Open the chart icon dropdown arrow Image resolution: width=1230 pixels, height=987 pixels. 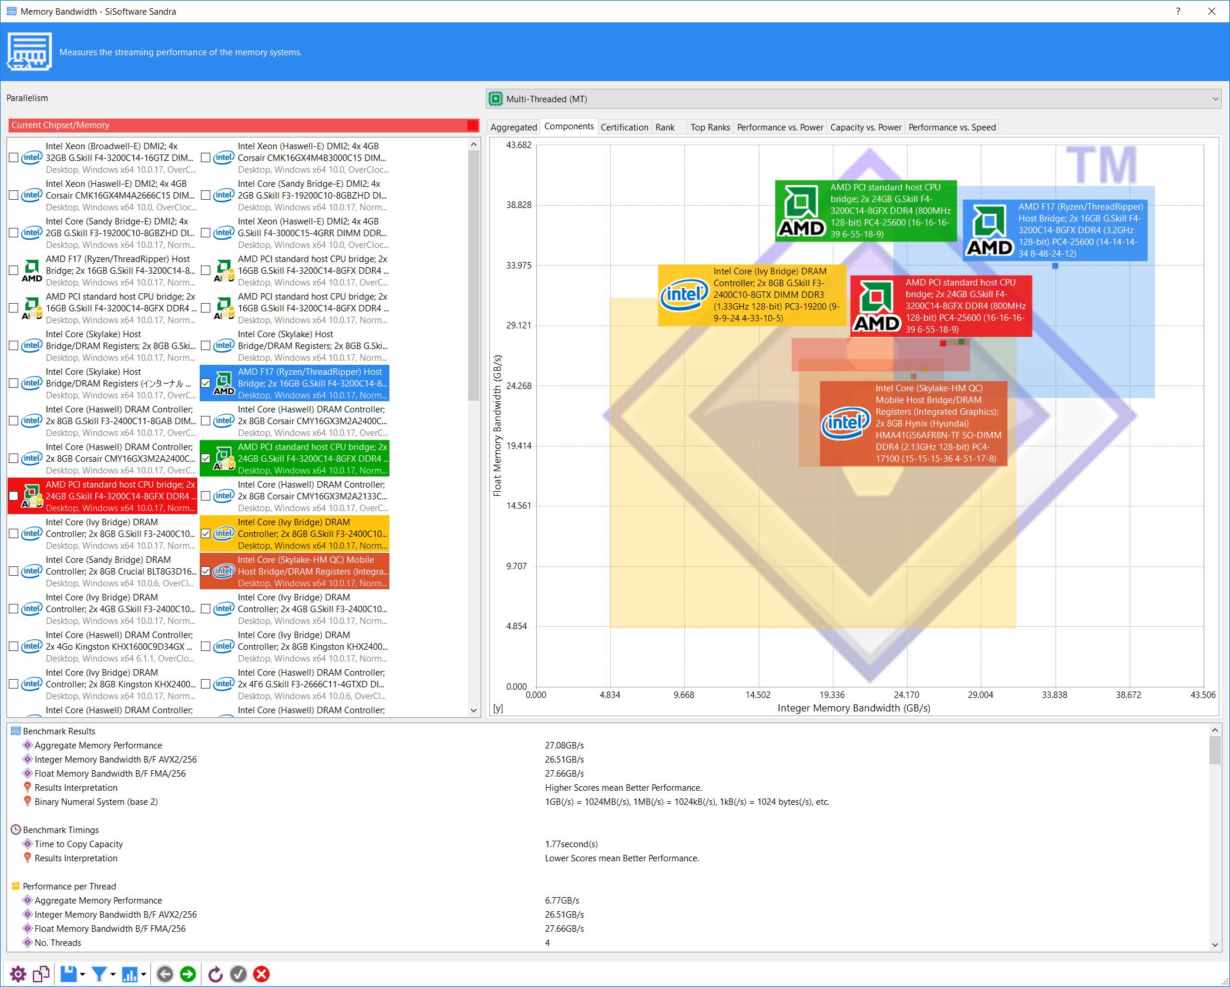[143, 974]
